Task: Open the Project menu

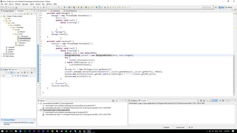Action: [x=38, y=4]
